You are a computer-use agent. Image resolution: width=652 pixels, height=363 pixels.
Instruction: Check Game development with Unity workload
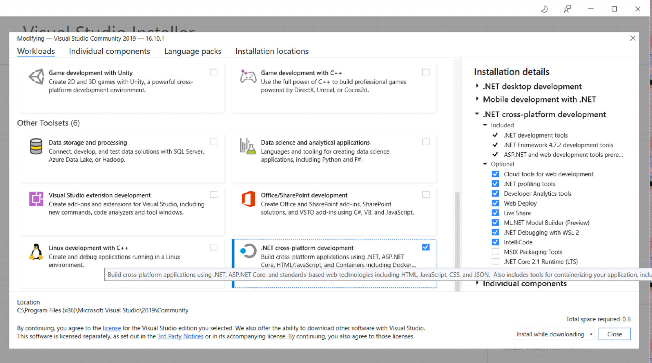(x=214, y=72)
